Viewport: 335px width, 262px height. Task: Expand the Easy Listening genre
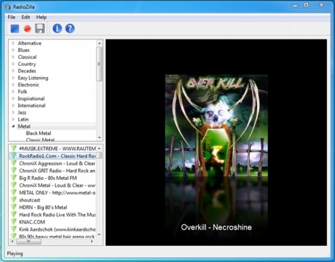point(13,78)
